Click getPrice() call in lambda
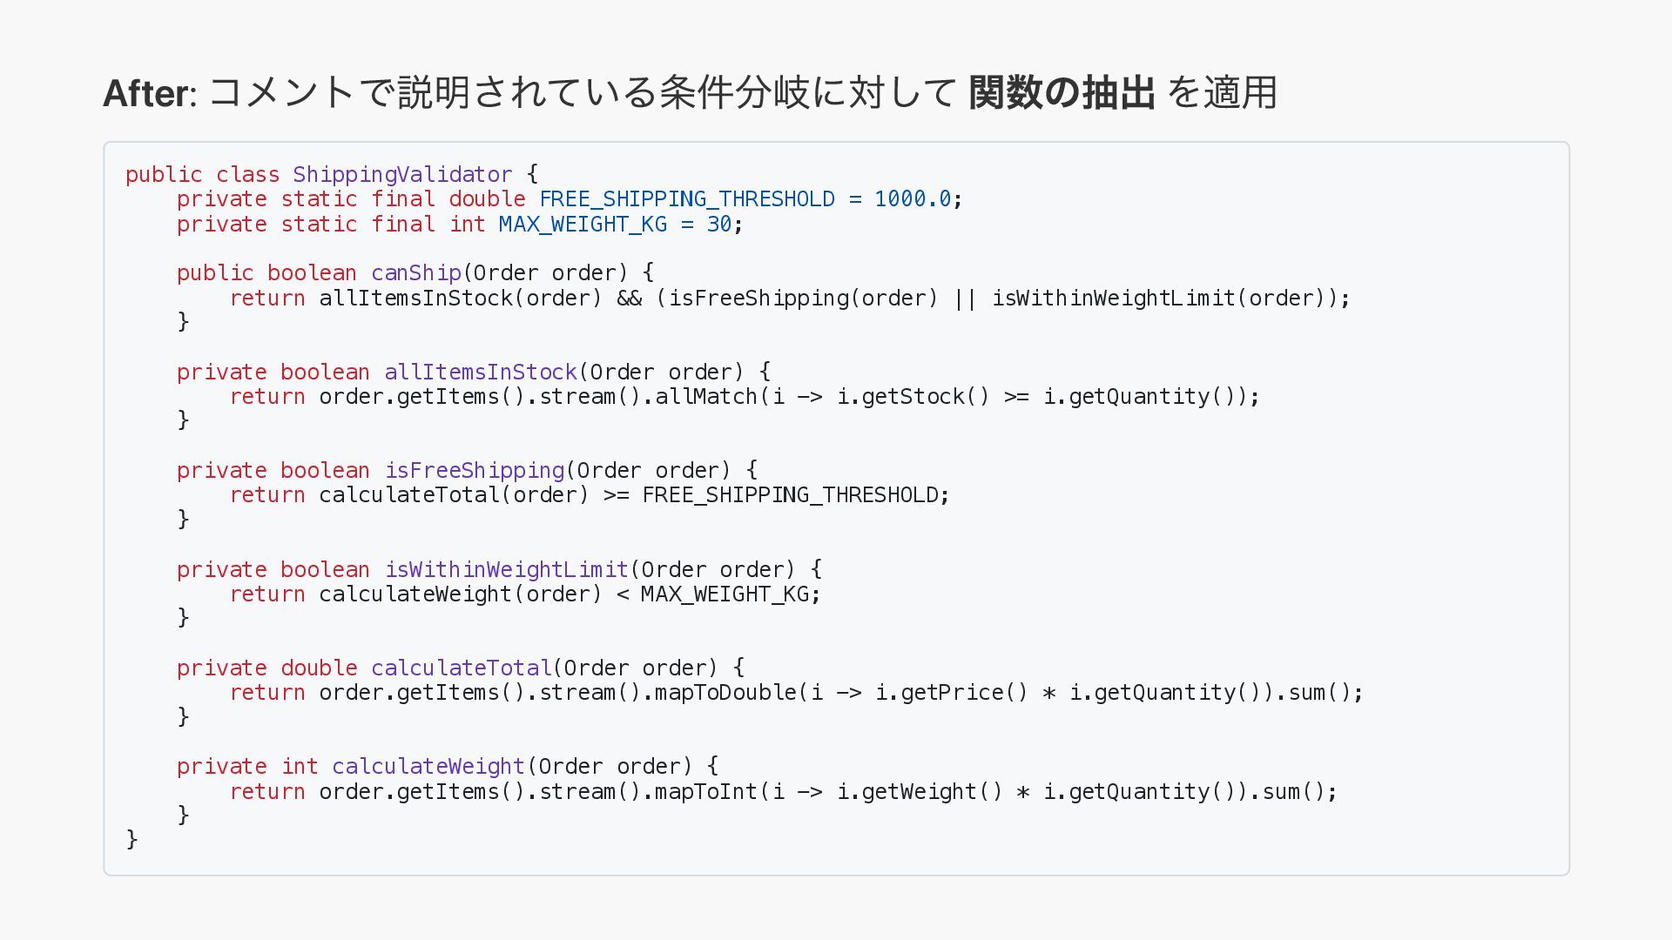This screenshot has height=940, width=1672. 963,693
